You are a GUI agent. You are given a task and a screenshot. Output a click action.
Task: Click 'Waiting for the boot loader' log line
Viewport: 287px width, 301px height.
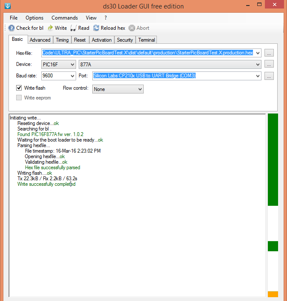(60, 140)
